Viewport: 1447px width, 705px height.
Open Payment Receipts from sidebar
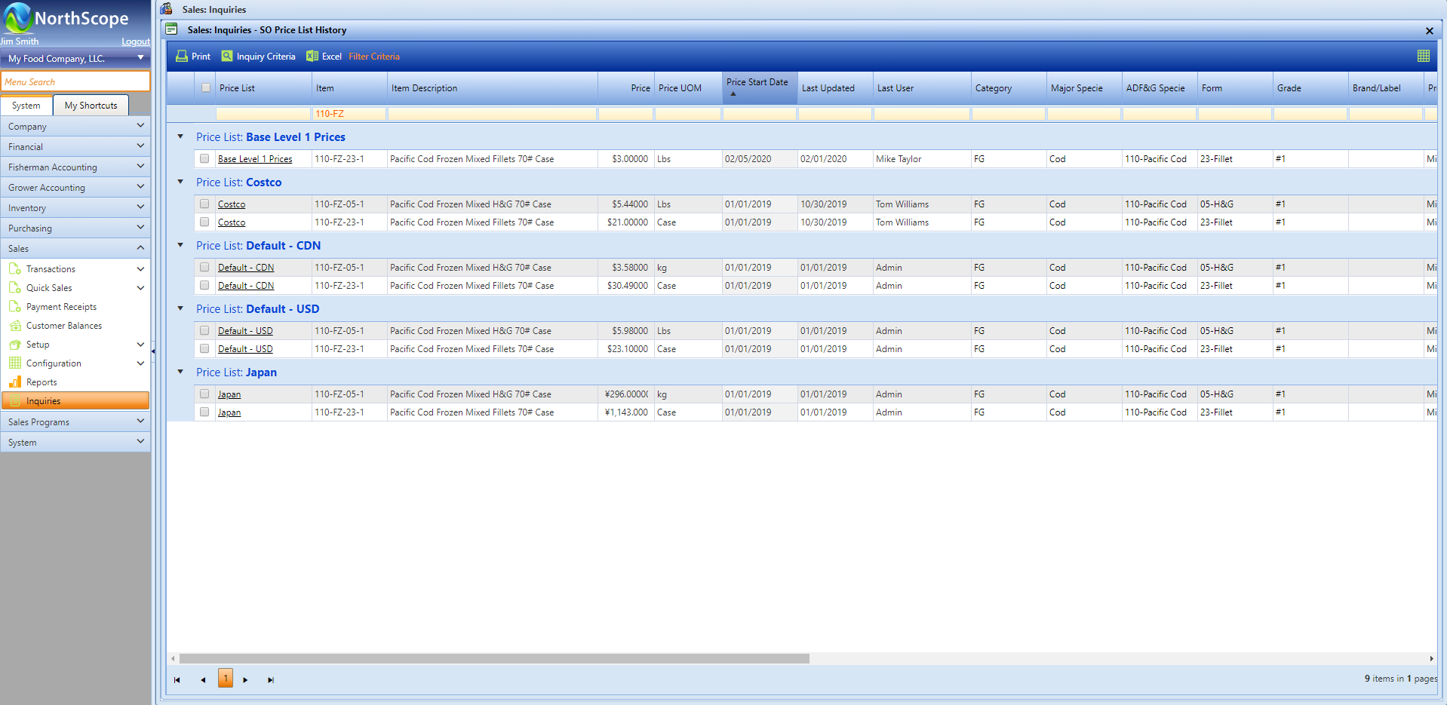coord(61,307)
